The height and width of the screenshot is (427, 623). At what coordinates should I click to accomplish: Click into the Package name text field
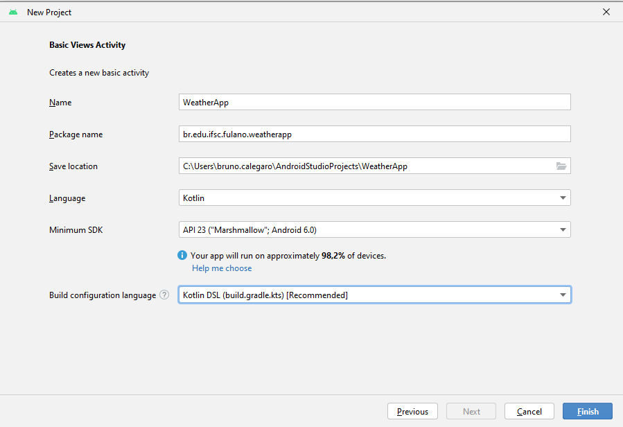[374, 134]
